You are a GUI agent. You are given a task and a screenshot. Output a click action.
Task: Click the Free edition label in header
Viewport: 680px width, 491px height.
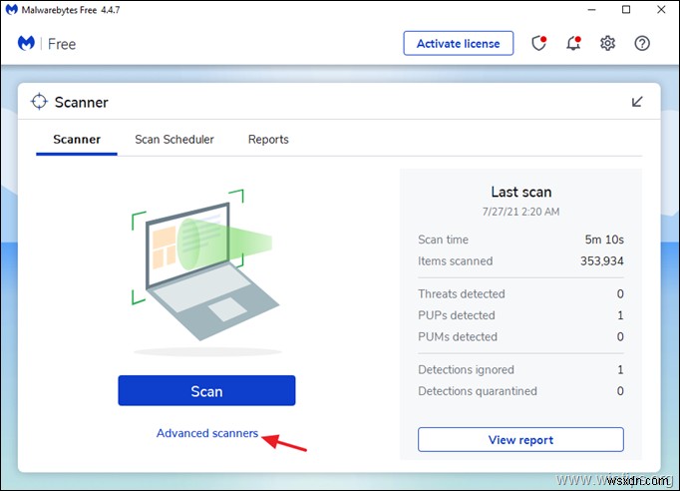coord(62,44)
